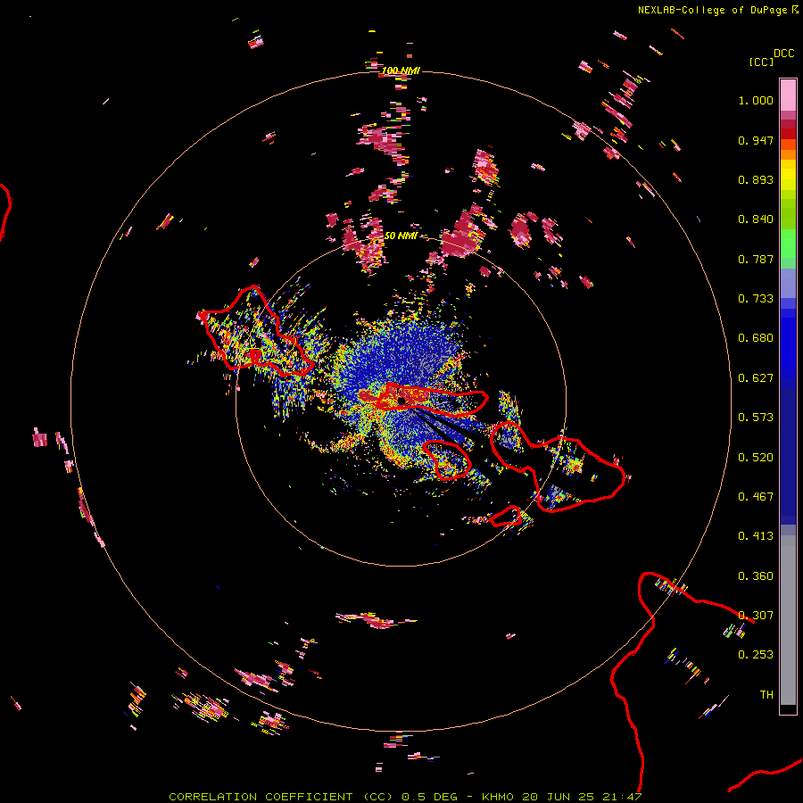Viewport: 803px width, 803px height.
Task: Click the 50 NMI range ring label
Action: coord(401,236)
